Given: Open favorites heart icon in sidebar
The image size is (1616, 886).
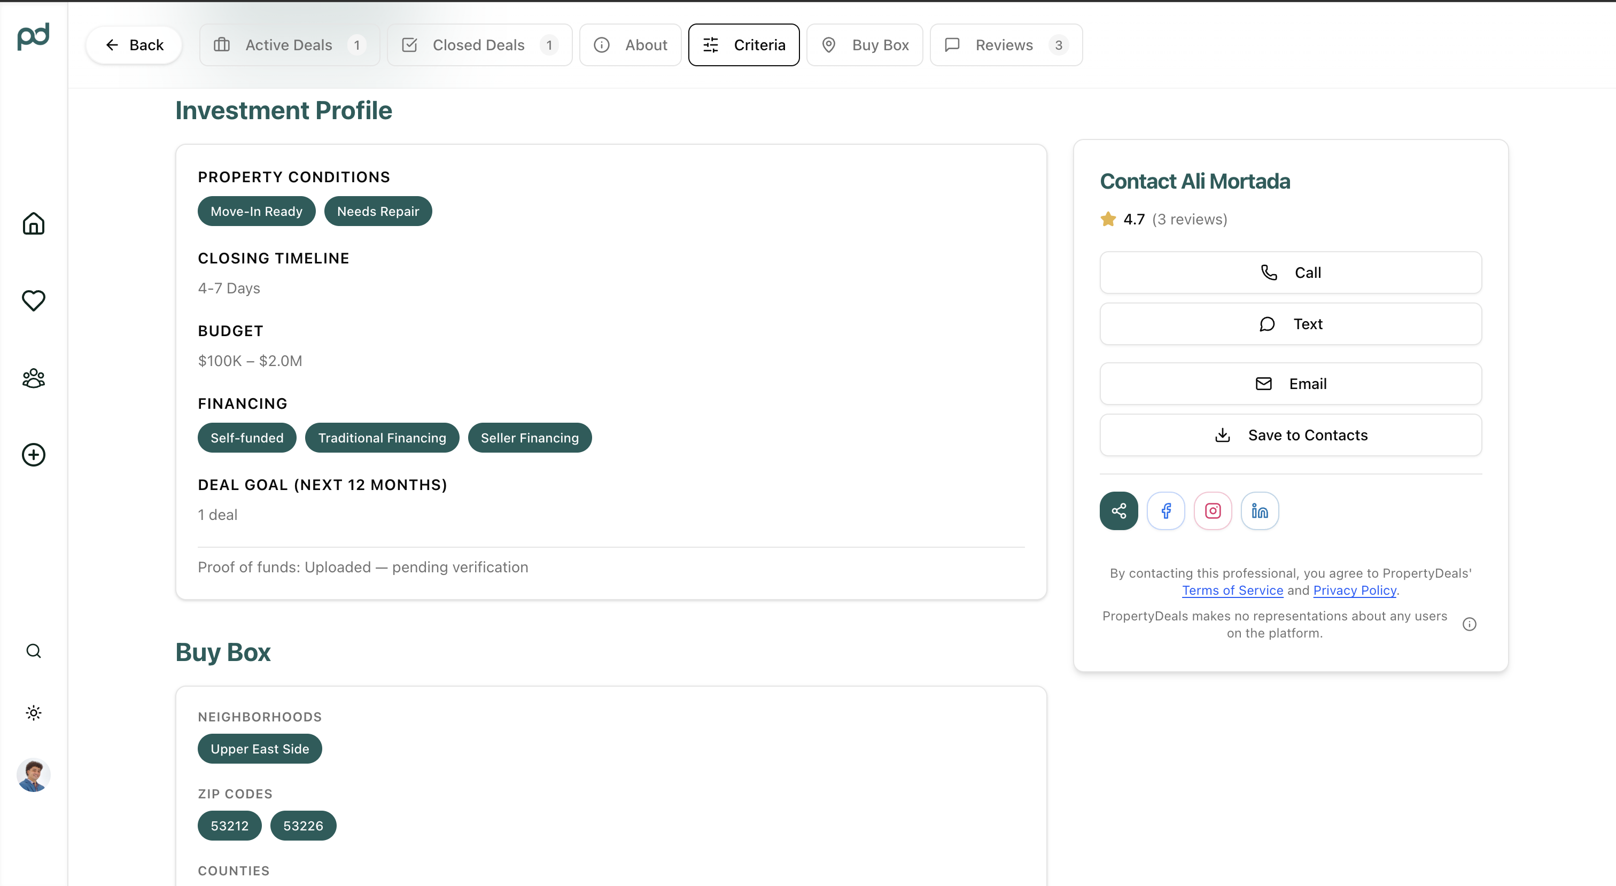Looking at the screenshot, I should pyautogui.click(x=33, y=300).
